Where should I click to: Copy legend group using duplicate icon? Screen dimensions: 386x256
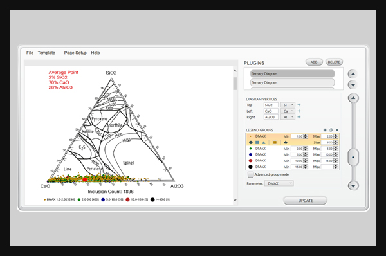[331, 130]
